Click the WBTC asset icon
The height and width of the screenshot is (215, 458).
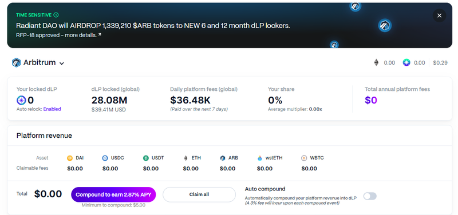coord(304,158)
